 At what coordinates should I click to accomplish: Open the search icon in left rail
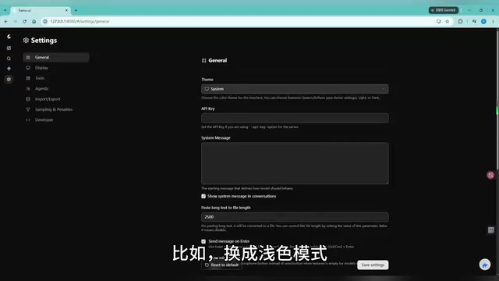coord(9,59)
